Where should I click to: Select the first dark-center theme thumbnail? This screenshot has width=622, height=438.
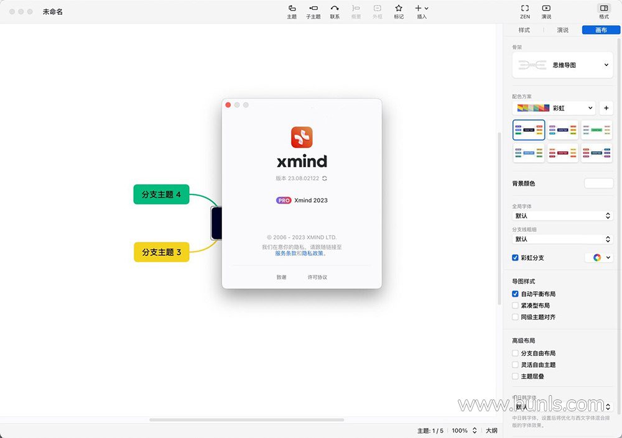point(529,130)
